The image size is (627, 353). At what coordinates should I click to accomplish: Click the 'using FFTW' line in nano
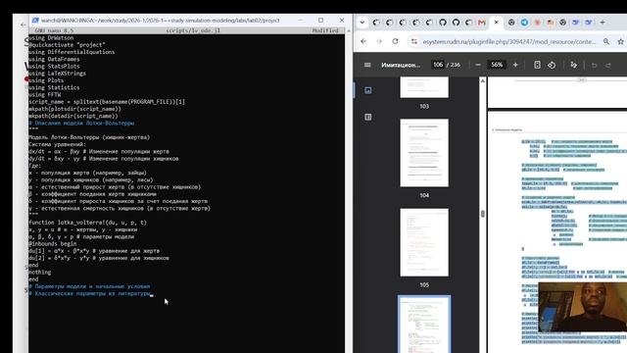pyautogui.click(x=44, y=95)
